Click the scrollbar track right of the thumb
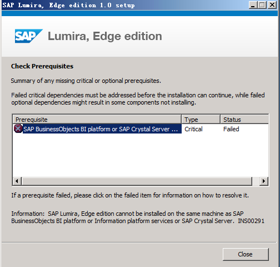 point(256,181)
